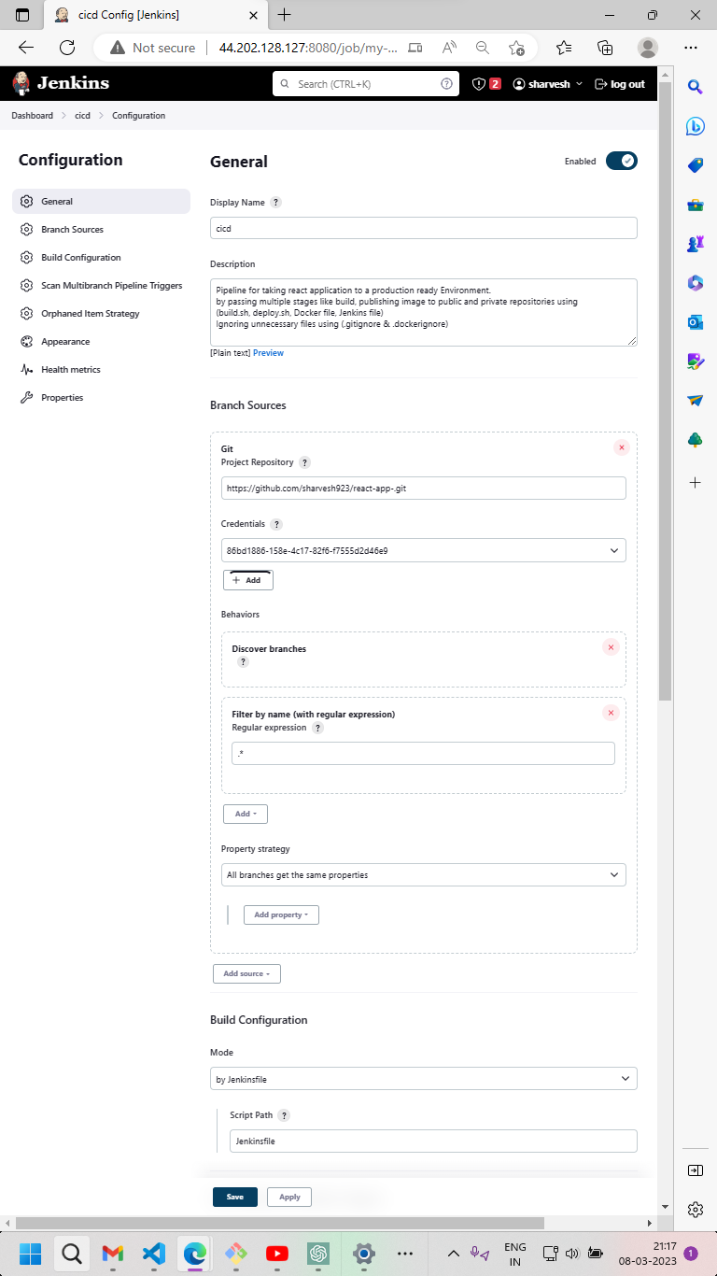The height and width of the screenshot is (1276, 717).
Task: Launch Visual Studio Code from the taskbar
Action: [x=153, y=1254]
